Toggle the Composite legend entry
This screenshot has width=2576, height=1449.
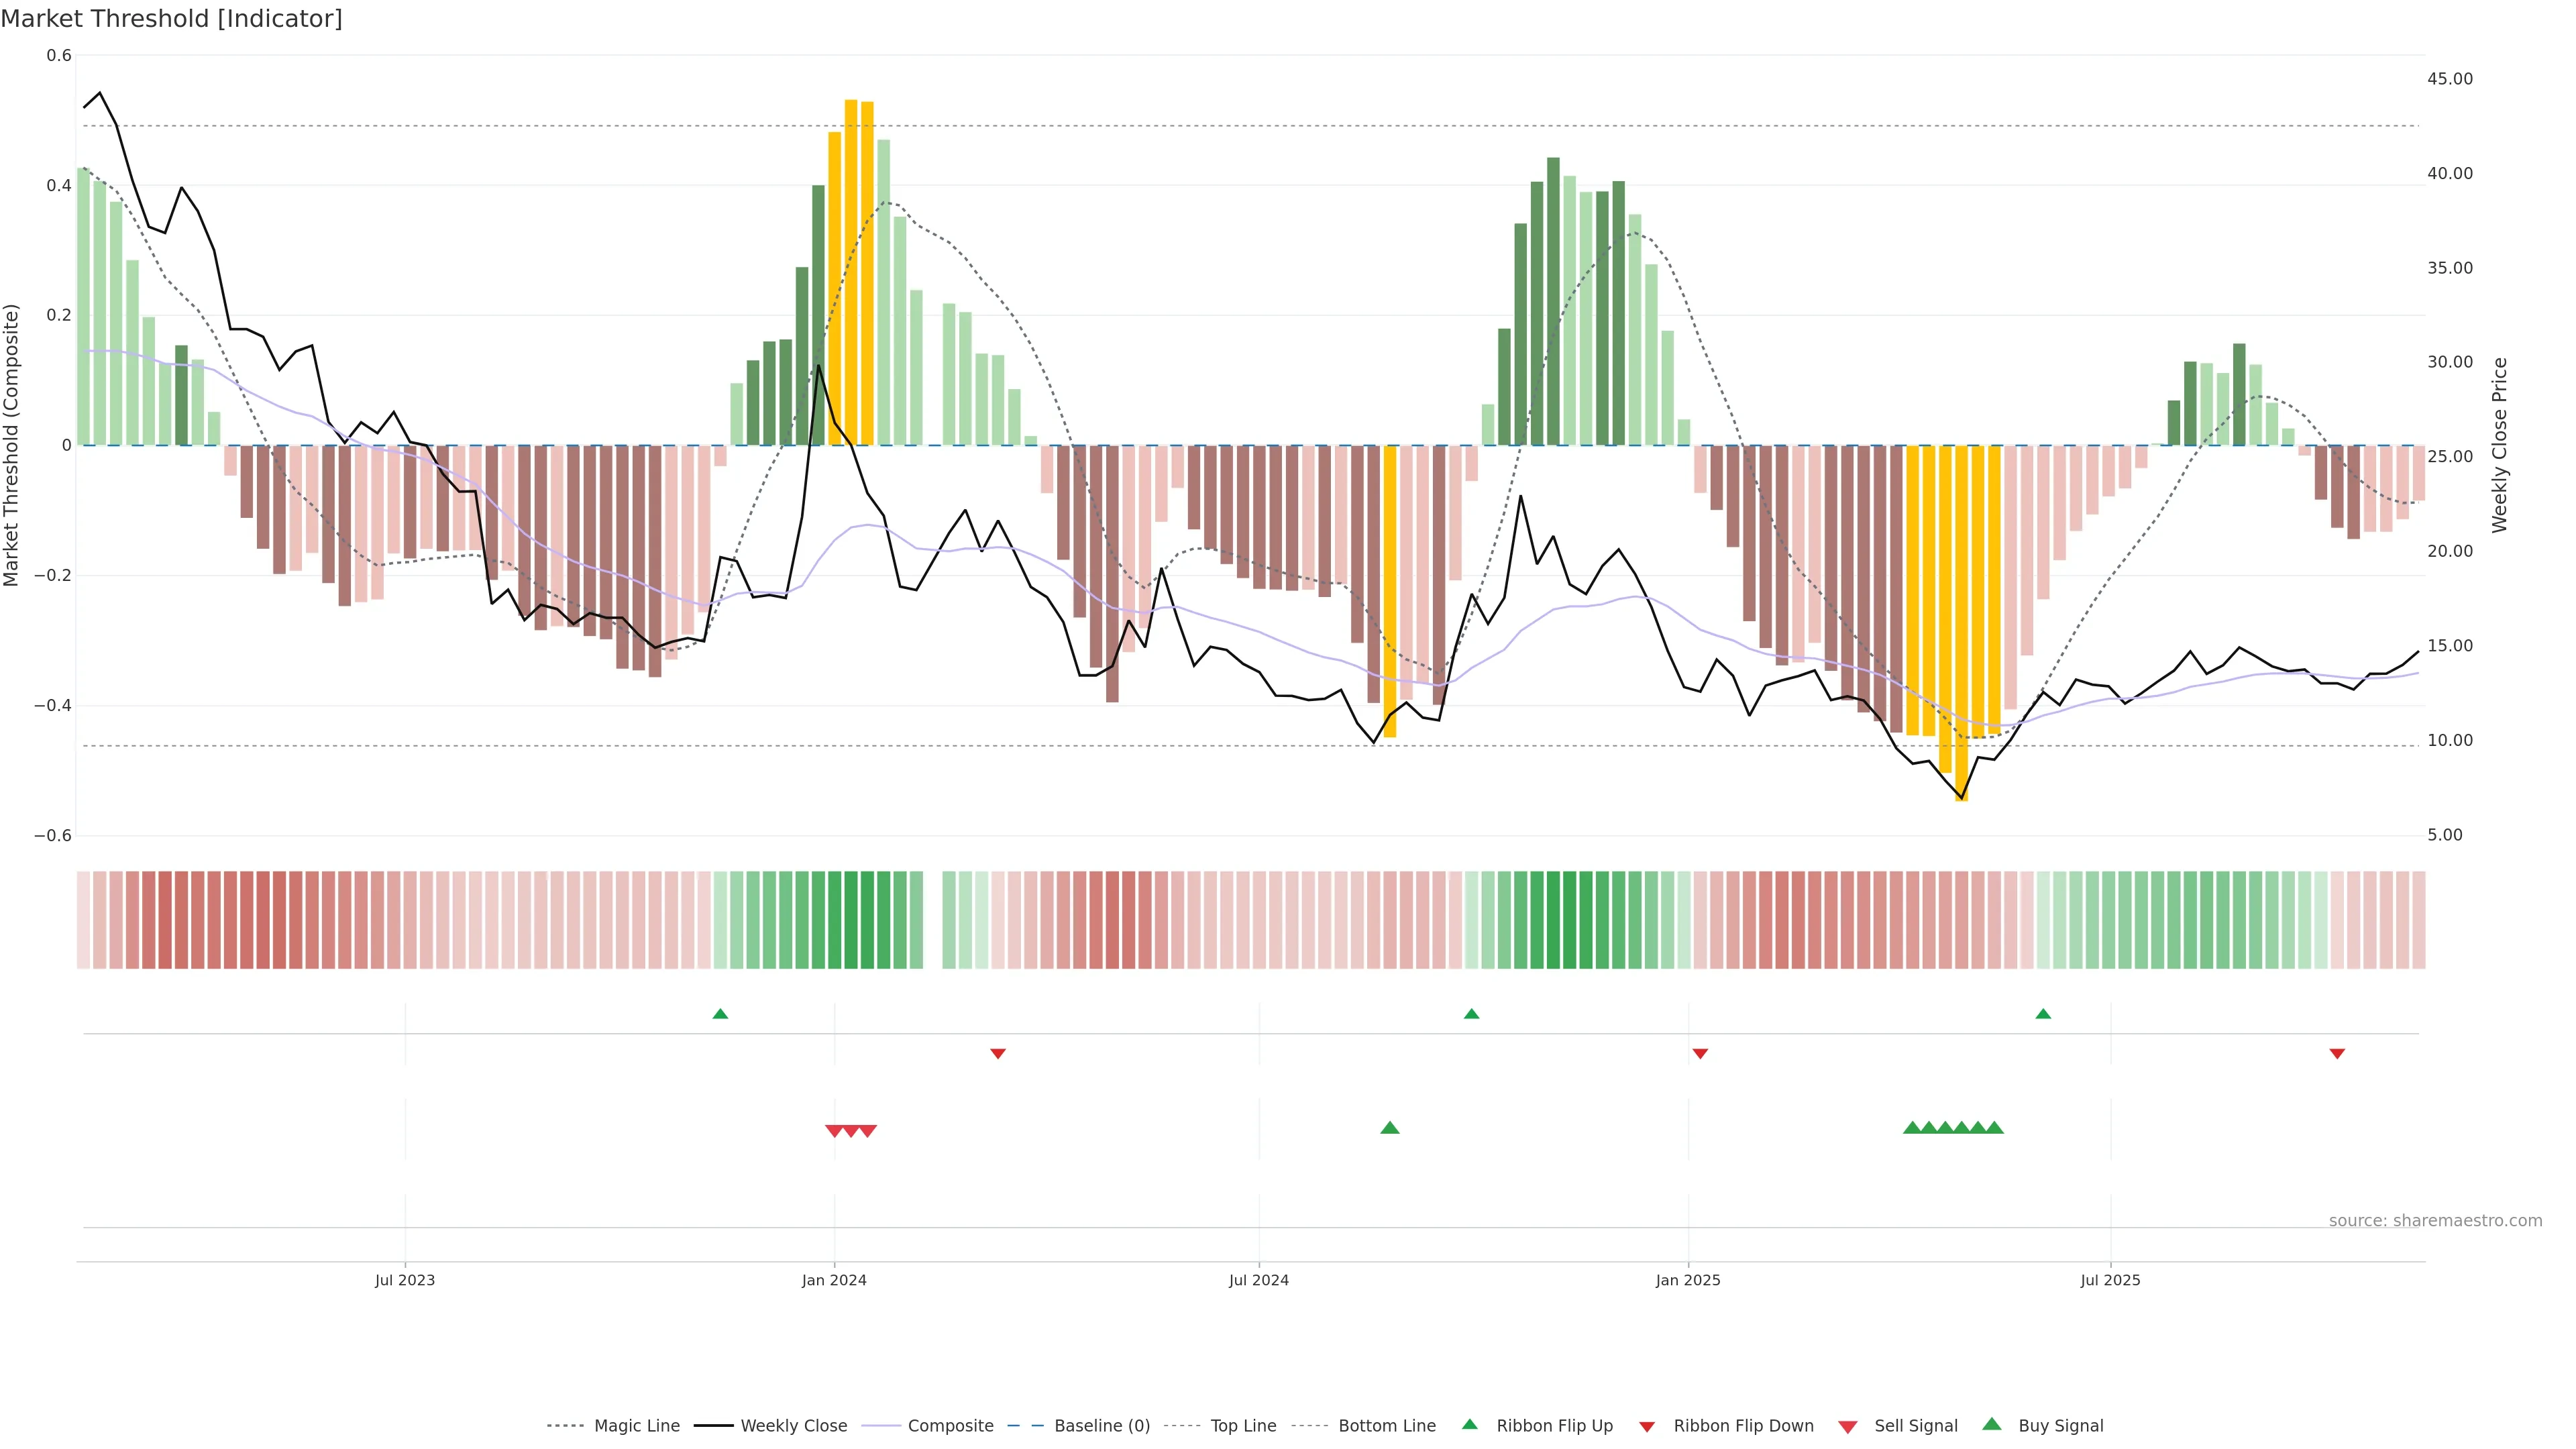pos(950,1426)
